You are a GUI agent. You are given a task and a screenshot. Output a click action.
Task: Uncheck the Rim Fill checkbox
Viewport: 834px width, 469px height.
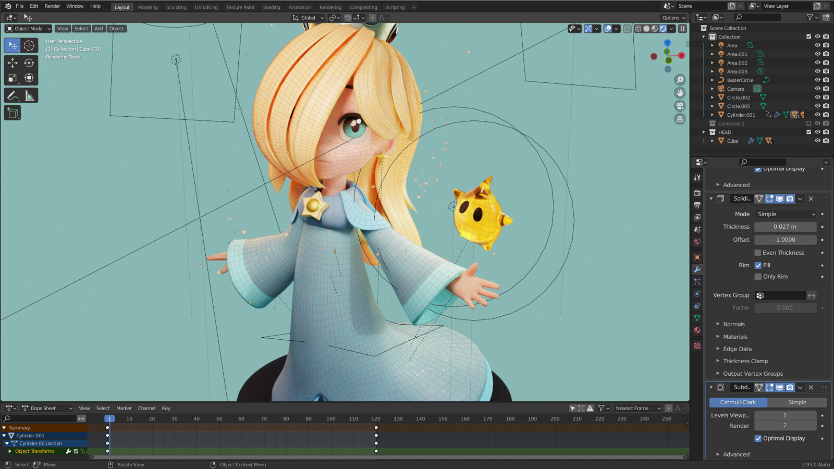pos(758,265)
